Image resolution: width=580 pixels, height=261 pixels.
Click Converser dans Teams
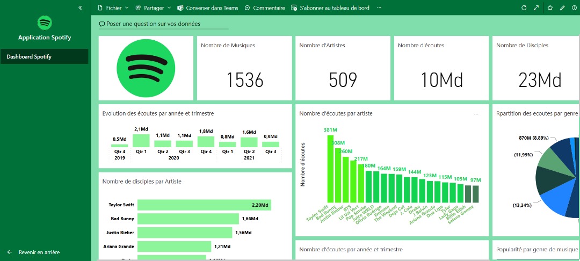pyautogui.click(x=207, y=8)
